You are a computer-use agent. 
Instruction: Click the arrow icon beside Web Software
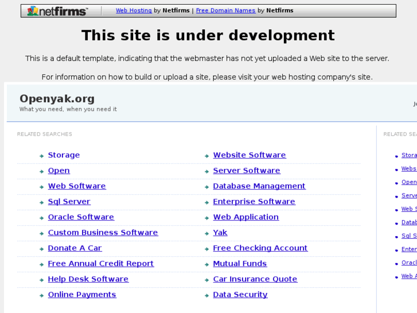(41, 187)
